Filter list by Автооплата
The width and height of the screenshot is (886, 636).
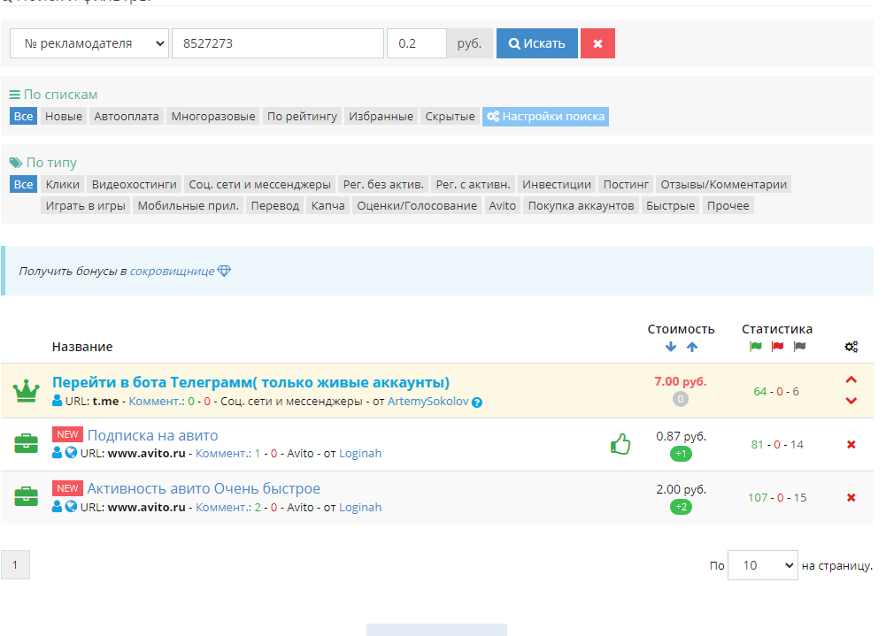coord(127,117)
